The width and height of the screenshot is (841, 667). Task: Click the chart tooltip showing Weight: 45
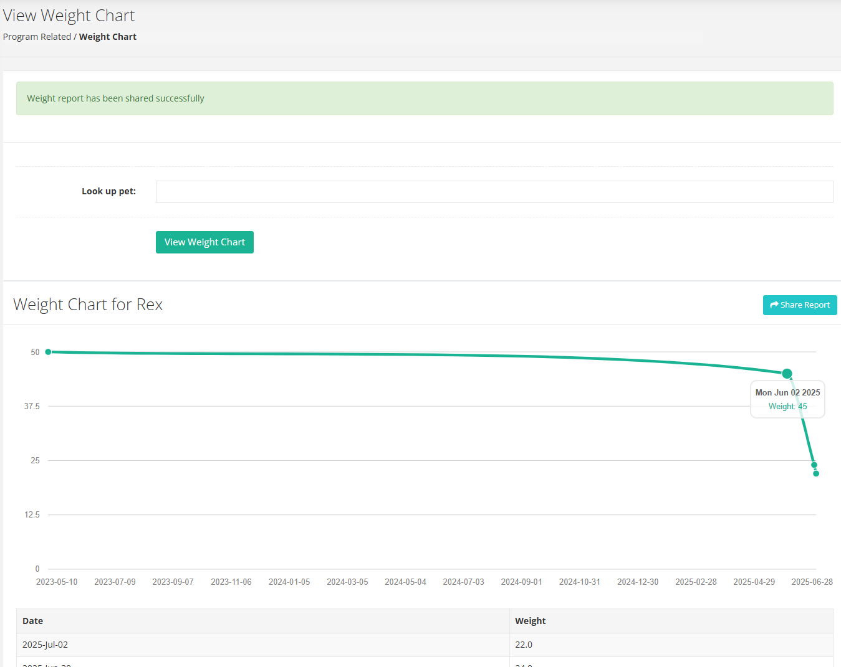pyautogui.click(x=787, y=399)
